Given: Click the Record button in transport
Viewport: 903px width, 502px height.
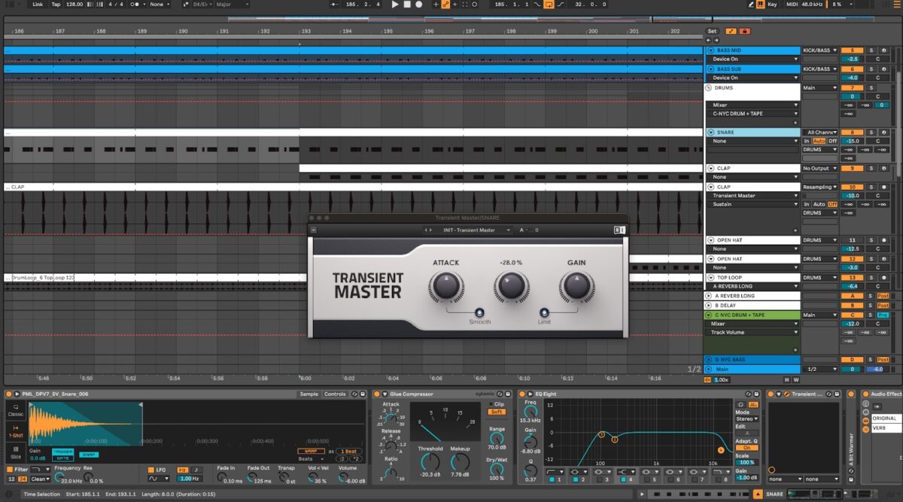Looking at the screenshot, I should [x=419, y=4].
